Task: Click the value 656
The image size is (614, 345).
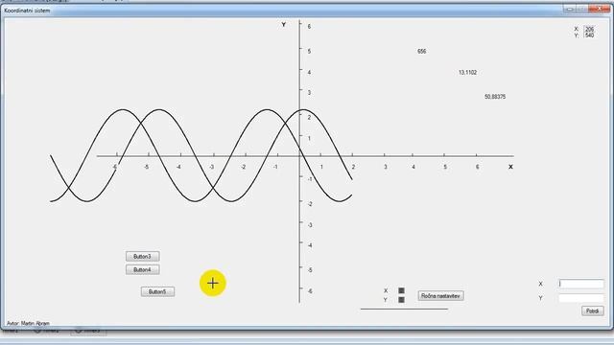Action: click(x=422, y=51)
